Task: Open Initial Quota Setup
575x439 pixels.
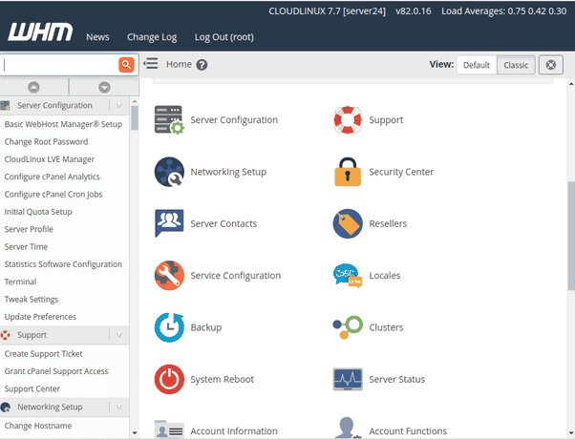Action: 38,212
